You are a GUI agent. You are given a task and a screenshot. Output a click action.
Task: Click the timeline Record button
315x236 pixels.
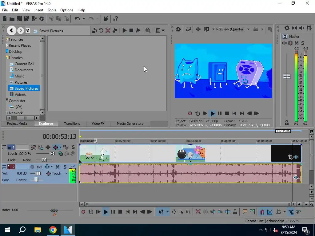(83, 212)
